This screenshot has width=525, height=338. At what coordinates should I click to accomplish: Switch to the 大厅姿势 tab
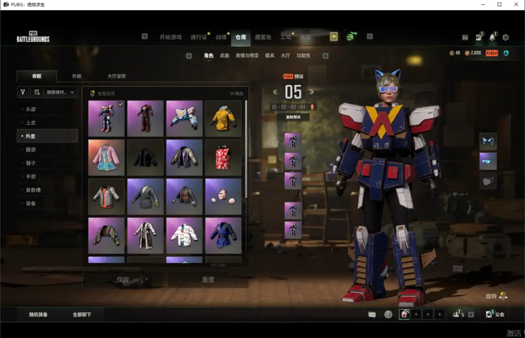pos(117,76)
